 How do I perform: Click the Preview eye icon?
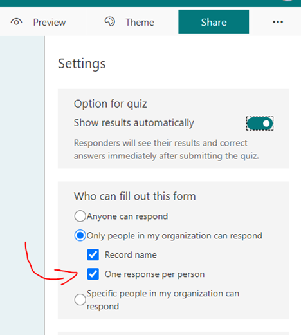pos(16,22)
